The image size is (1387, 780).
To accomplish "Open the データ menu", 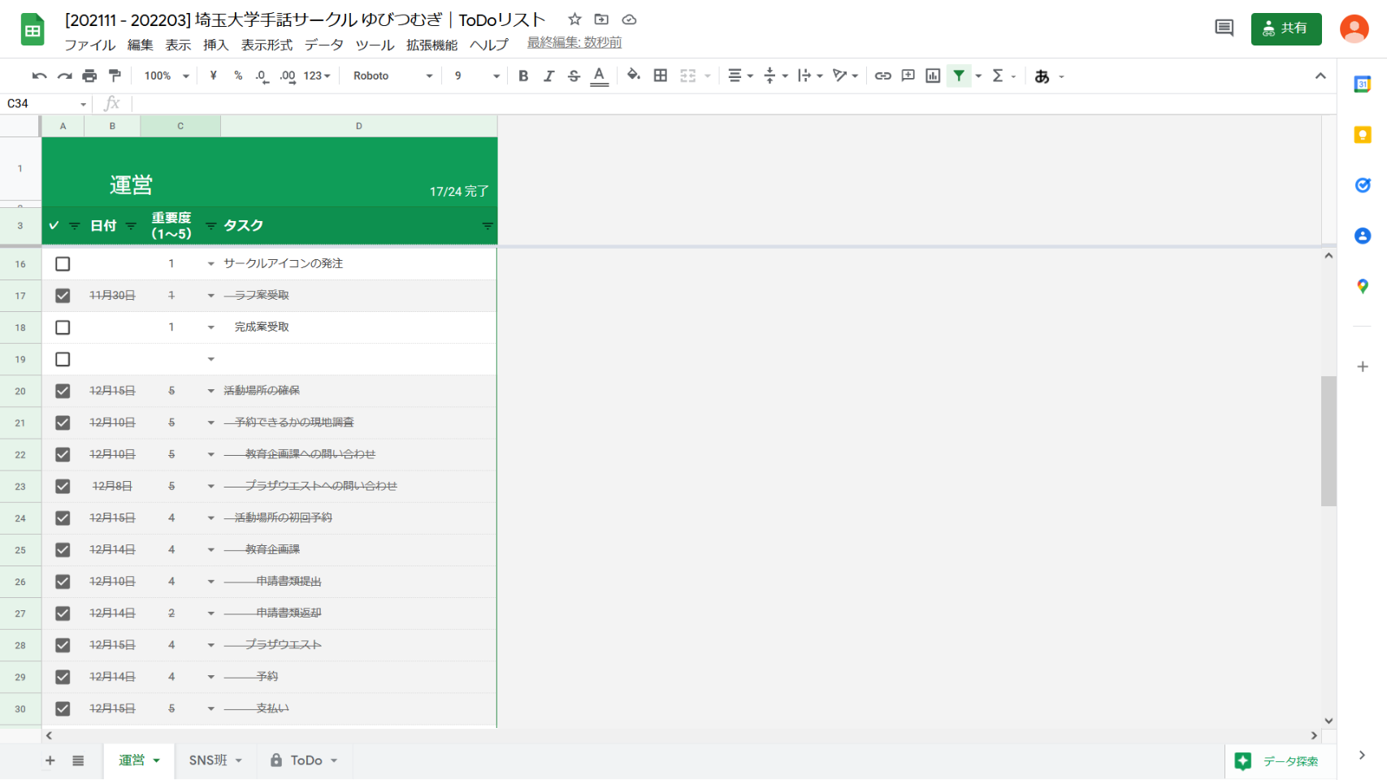I will click(323, 45).
